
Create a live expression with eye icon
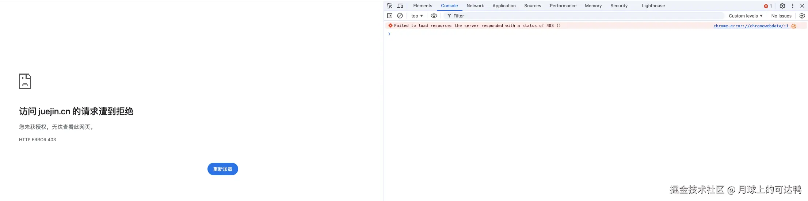click(x=434, y=16)
